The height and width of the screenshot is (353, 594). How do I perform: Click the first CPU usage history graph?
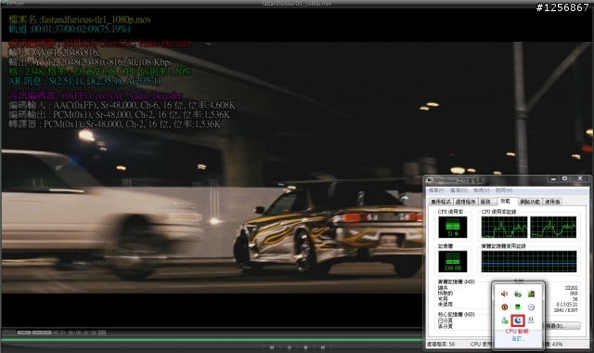coord(504,227)
